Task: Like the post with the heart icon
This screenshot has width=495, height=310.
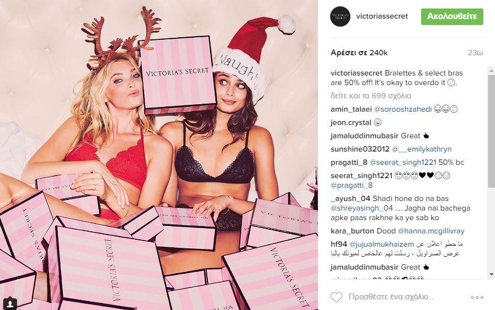Action: click(x=337, y=297)
